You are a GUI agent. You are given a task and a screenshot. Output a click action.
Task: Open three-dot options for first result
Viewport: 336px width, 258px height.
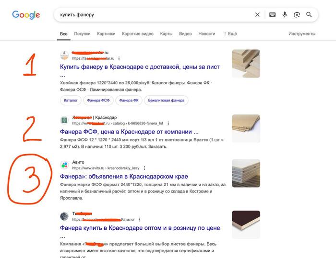pos(119,58)
